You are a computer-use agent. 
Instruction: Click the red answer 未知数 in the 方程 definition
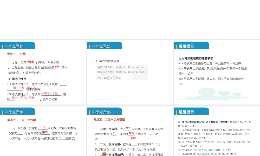tap(30, 62)
